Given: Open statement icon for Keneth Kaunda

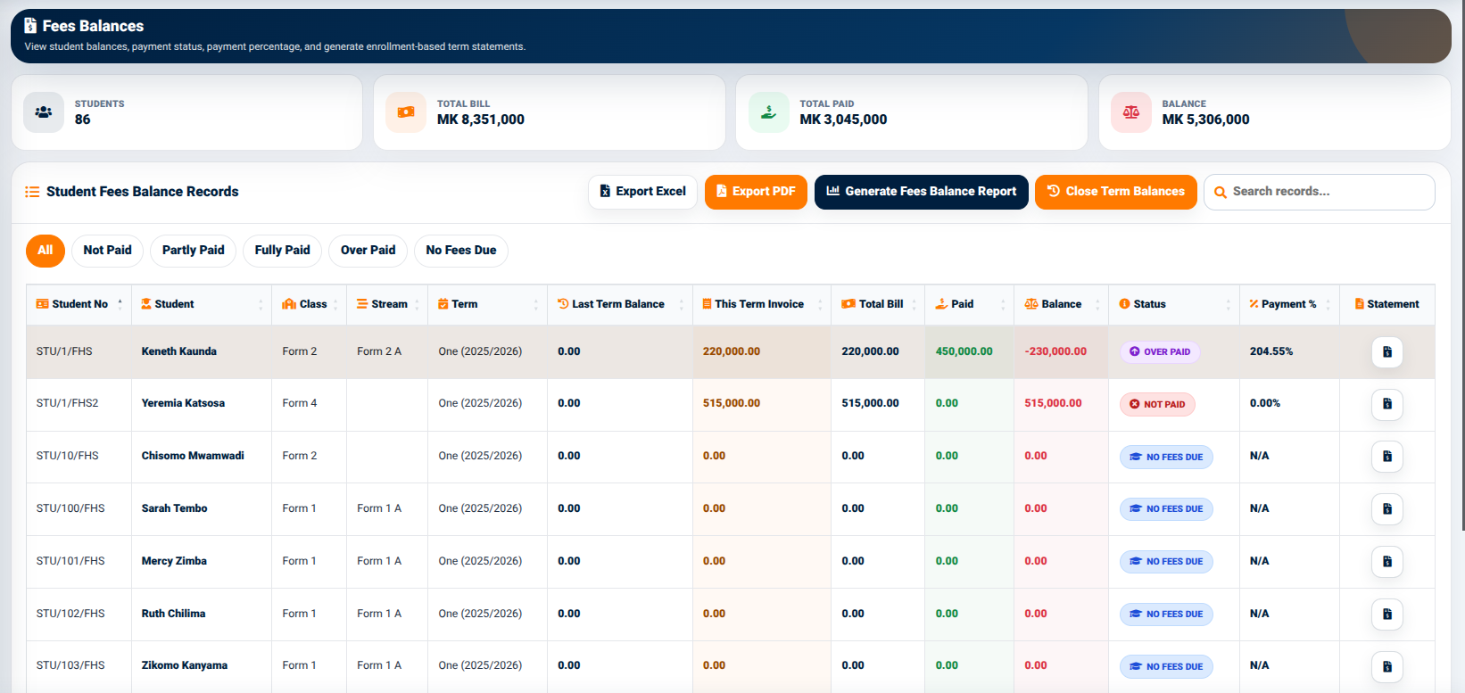Looking at the screenshot, I should click(x=1386, y=351).
